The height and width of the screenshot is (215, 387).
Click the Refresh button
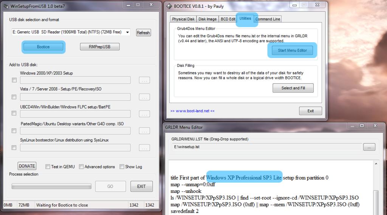[143, 32]
